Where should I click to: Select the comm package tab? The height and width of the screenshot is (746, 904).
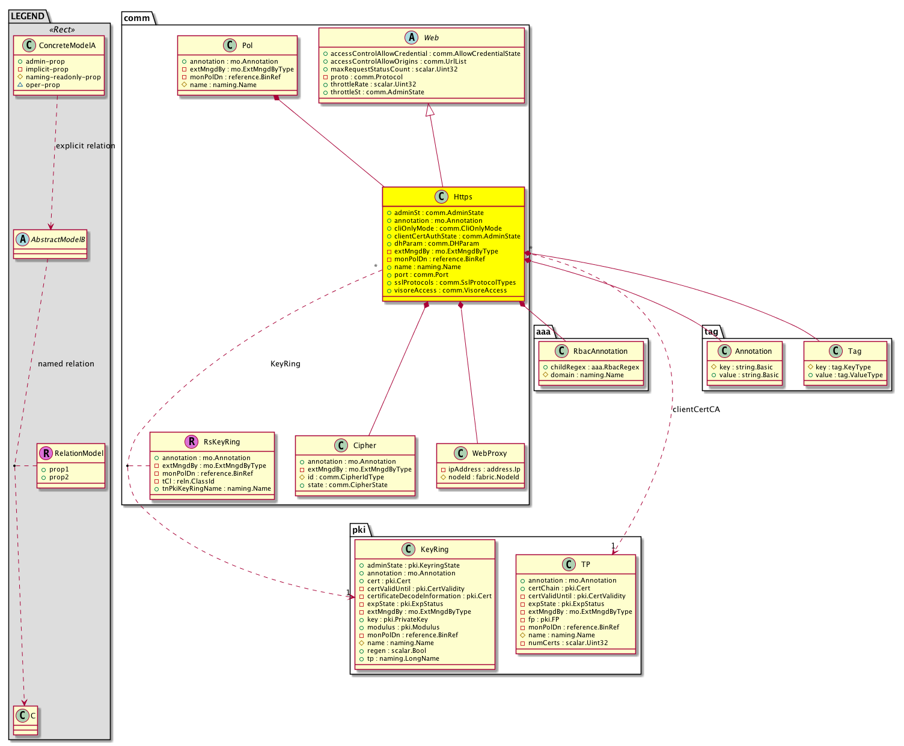coord(137,18)
